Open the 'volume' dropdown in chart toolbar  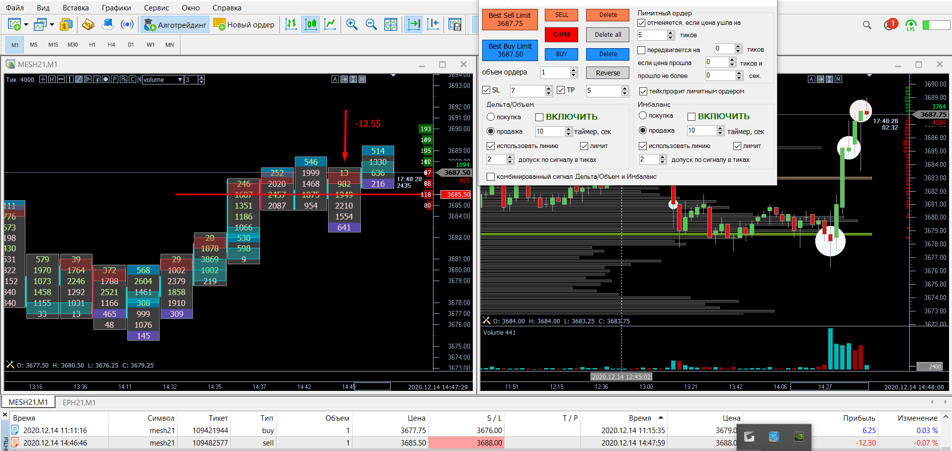pos(163,79)
